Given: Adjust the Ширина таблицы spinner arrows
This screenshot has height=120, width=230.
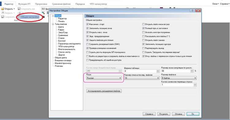Looking at the screenshot, I should pyautogui.click(x=158, y=71).
